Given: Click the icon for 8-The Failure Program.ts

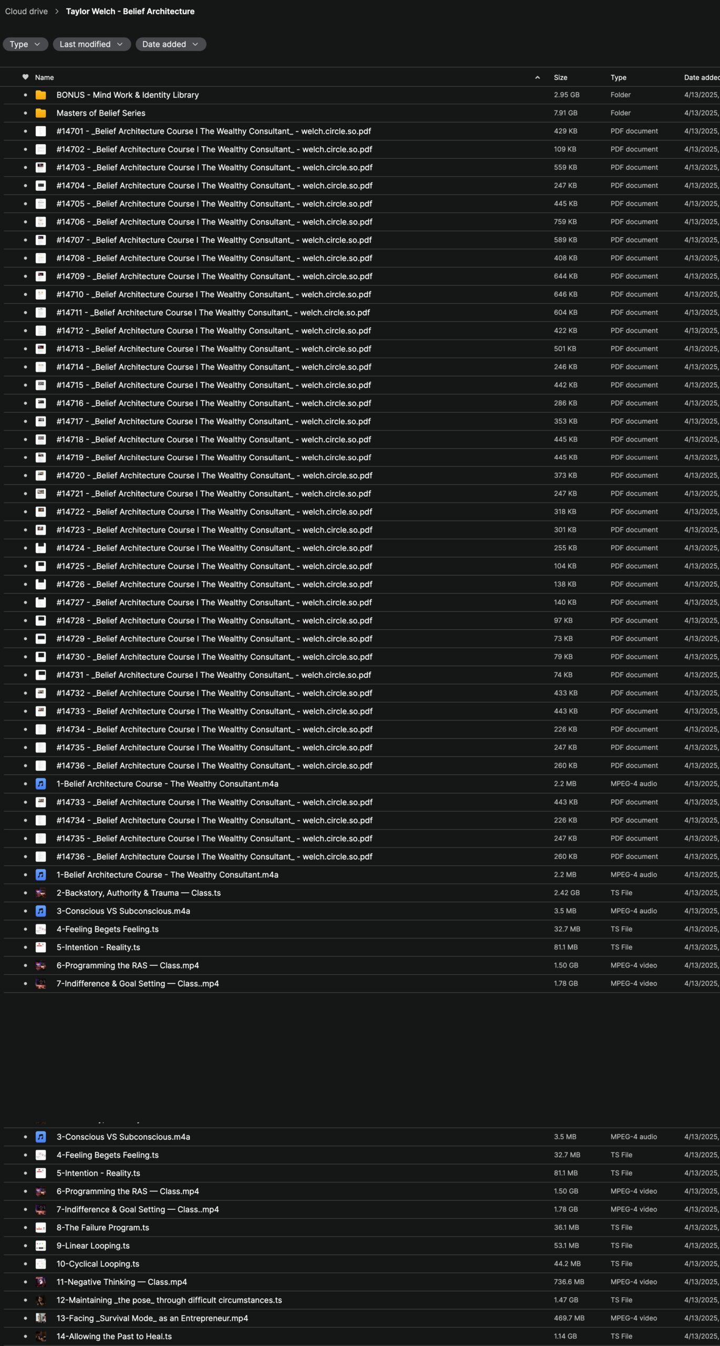Looking at the screenshot, I should [x=40, y=1228].
